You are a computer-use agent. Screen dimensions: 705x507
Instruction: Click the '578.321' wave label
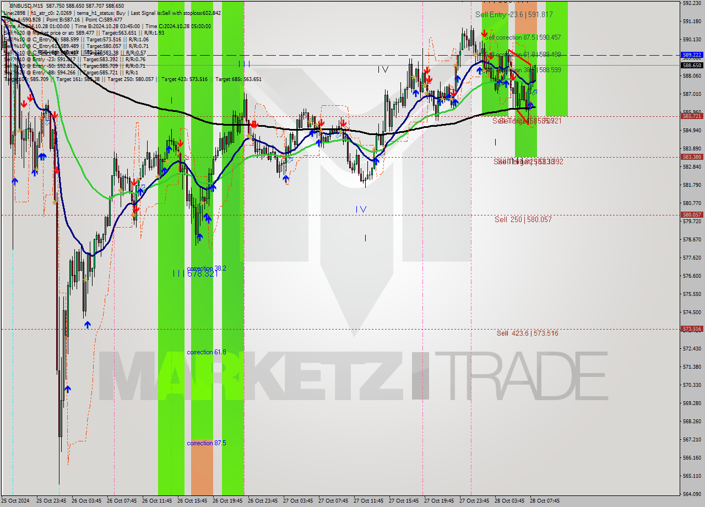tap(202, 273)
